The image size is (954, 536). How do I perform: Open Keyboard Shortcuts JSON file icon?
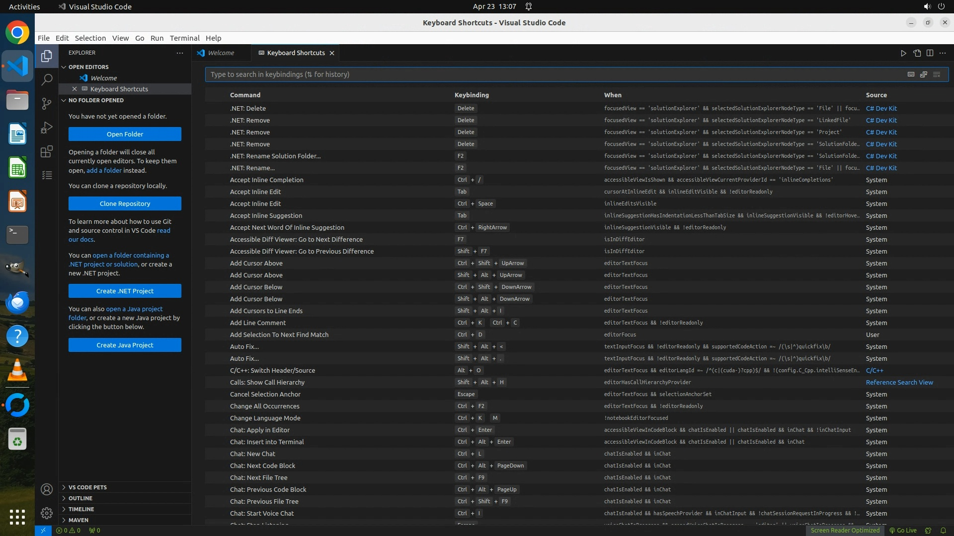pos(917,53)
